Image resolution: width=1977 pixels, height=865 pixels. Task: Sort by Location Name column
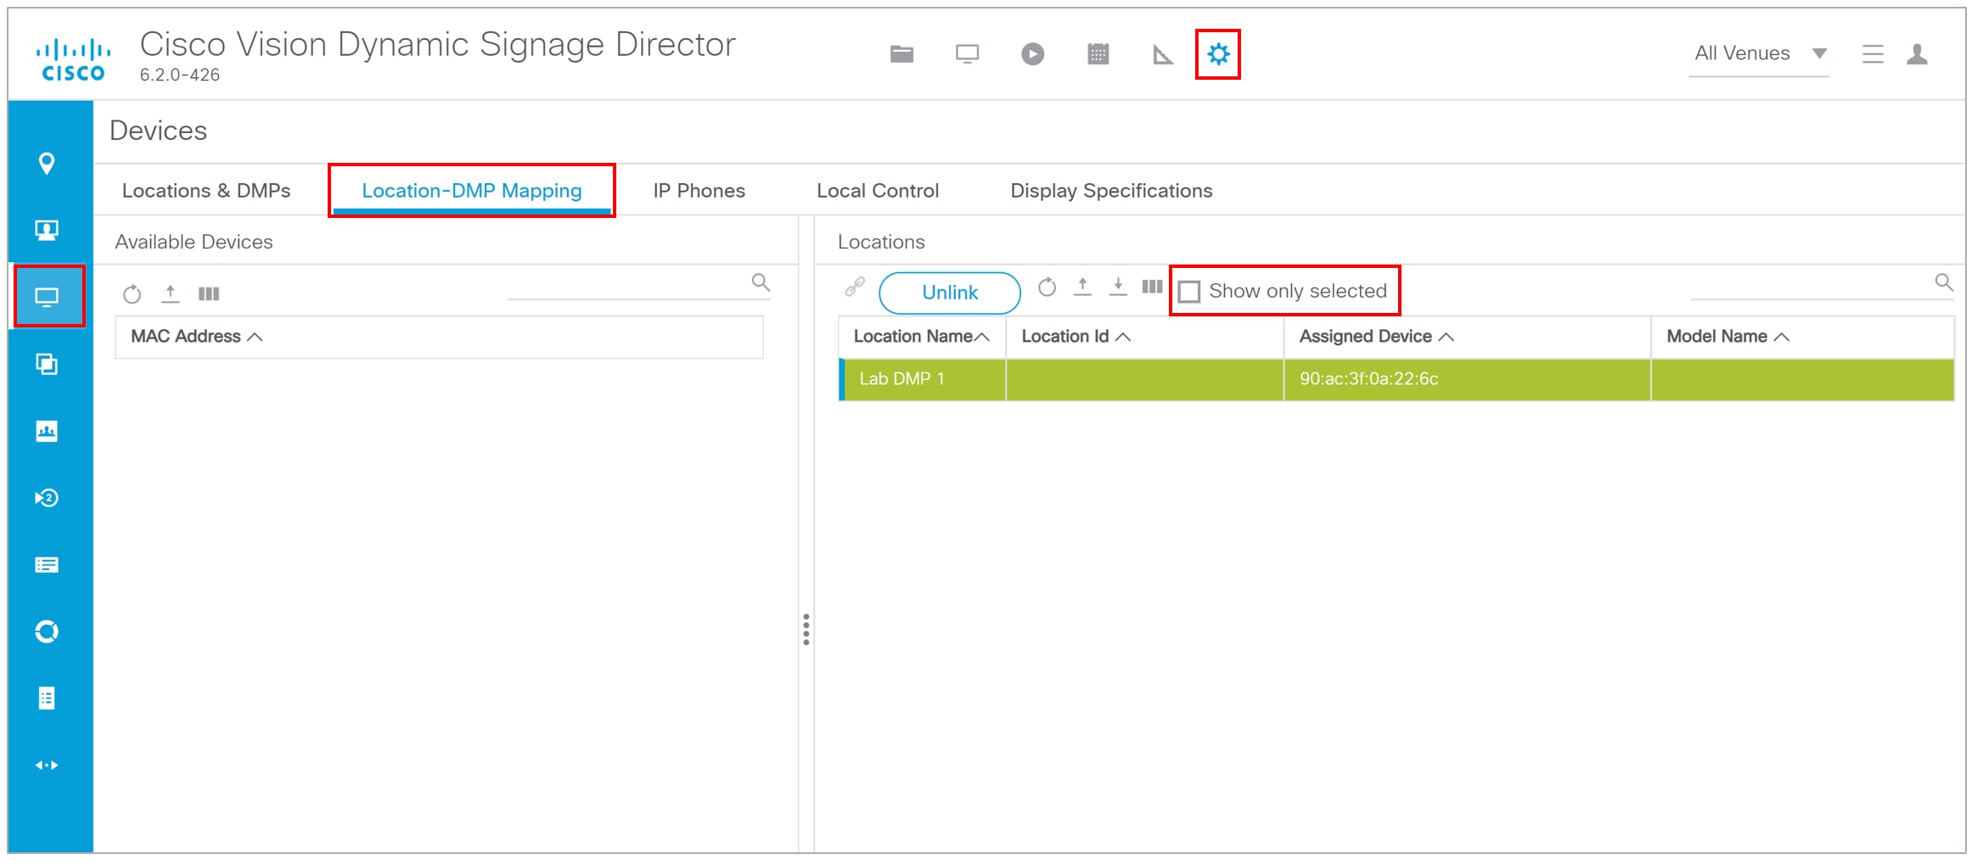[921, 337]
